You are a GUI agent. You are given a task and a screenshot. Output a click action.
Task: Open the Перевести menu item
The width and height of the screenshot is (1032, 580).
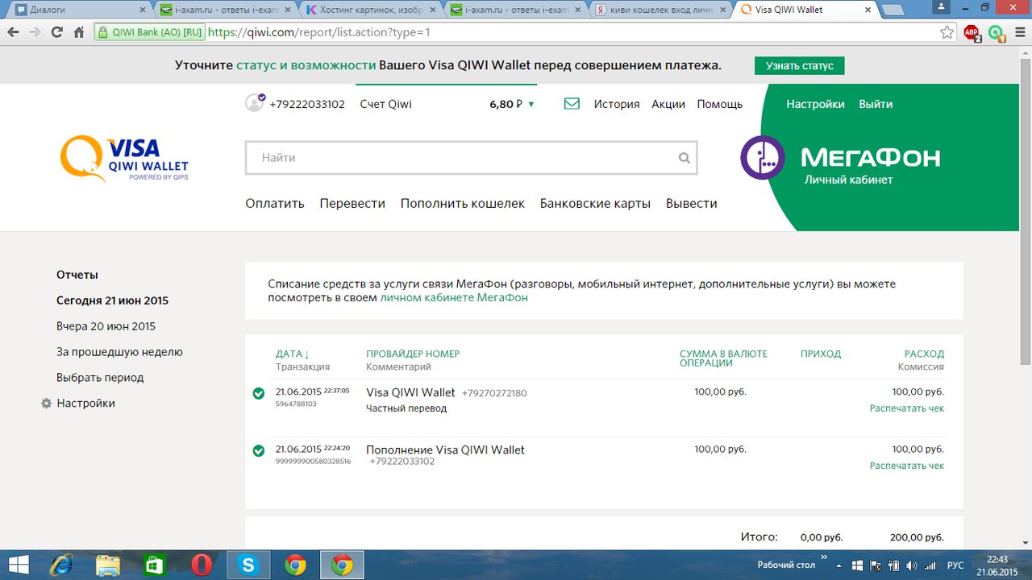[352, 203]
